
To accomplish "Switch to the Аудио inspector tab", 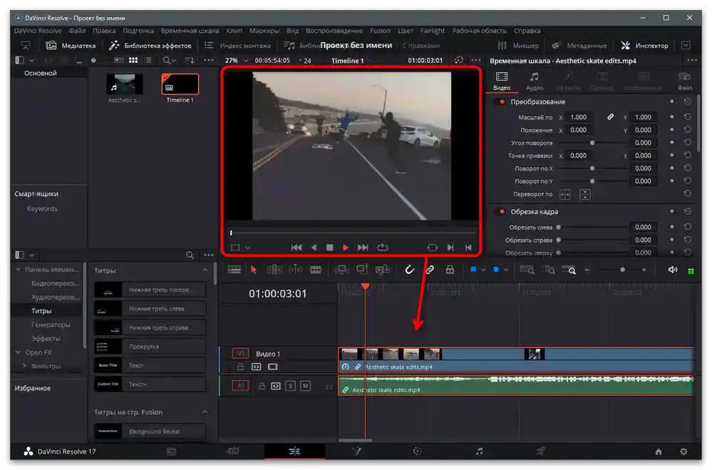I will pos(535,81).
